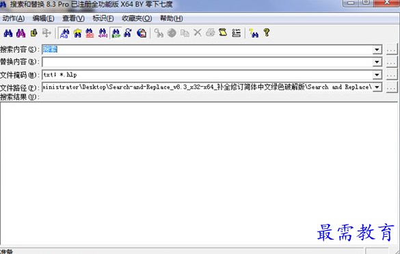
Task: Expand the 文件掩码 dropdown arrow
Action: click(x=377, y=75)
